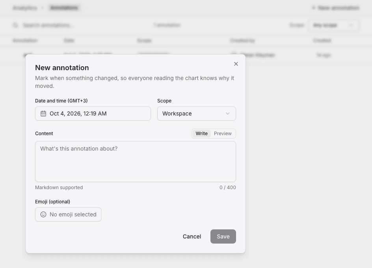
Task: Focus the annotation content text area
Action: [136, 162]
